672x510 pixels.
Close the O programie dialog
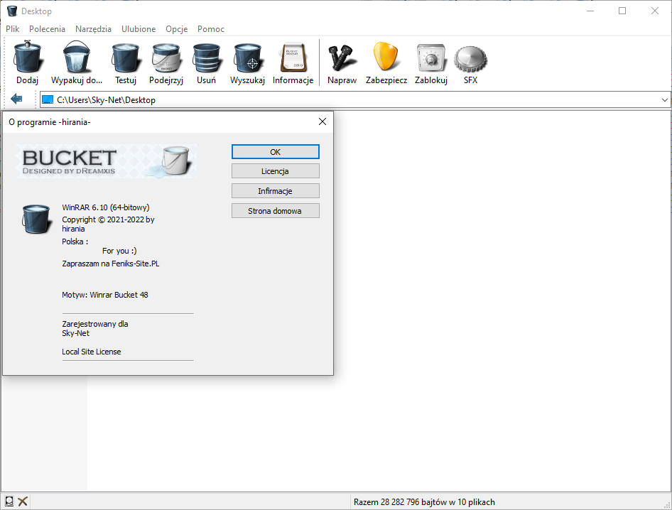(323, 121)
